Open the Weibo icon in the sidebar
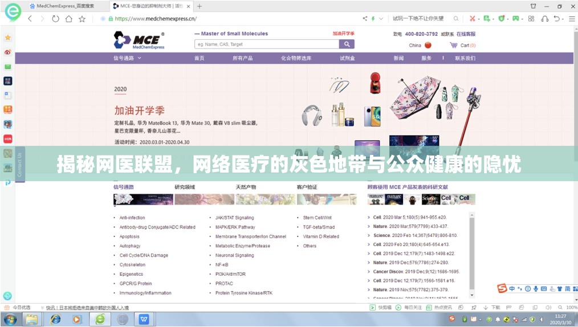Screen dimensions: 578x327 8,52
